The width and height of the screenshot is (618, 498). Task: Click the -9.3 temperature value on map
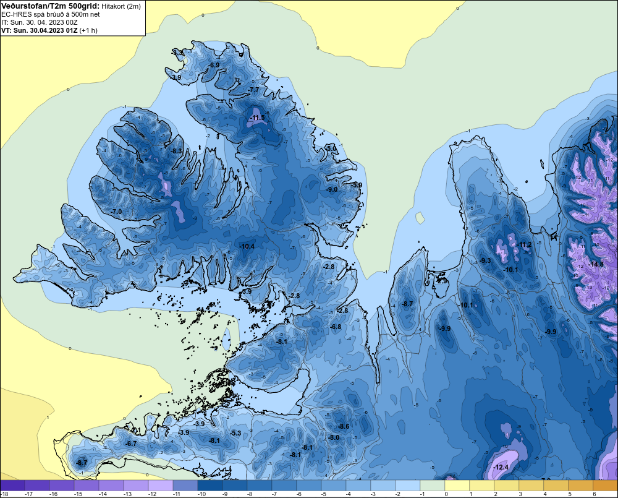[x=486, y=260]
